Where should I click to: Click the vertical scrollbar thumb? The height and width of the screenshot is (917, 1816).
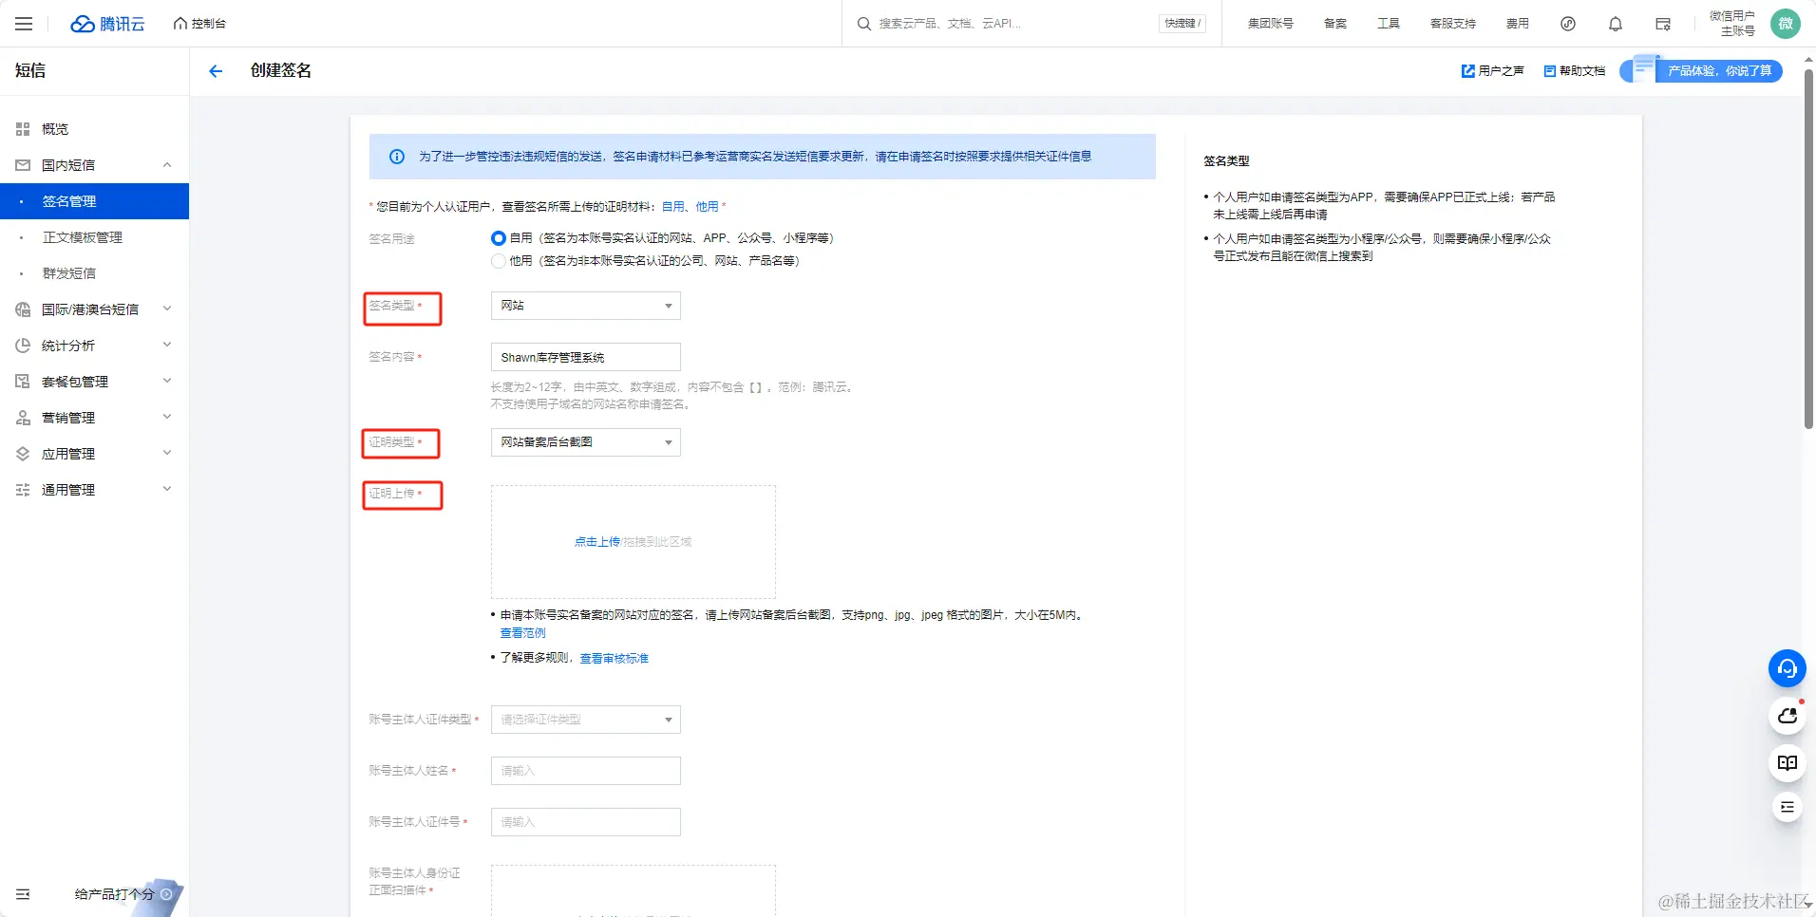[x=1809, y=249]
